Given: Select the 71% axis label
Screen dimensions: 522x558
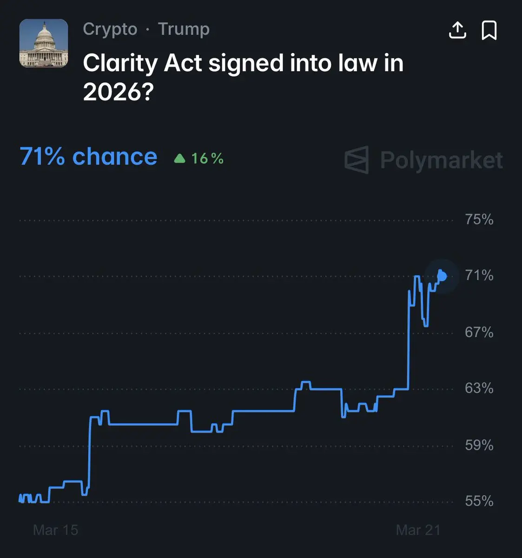Looking at the screenshot, I should pos(479,275).
